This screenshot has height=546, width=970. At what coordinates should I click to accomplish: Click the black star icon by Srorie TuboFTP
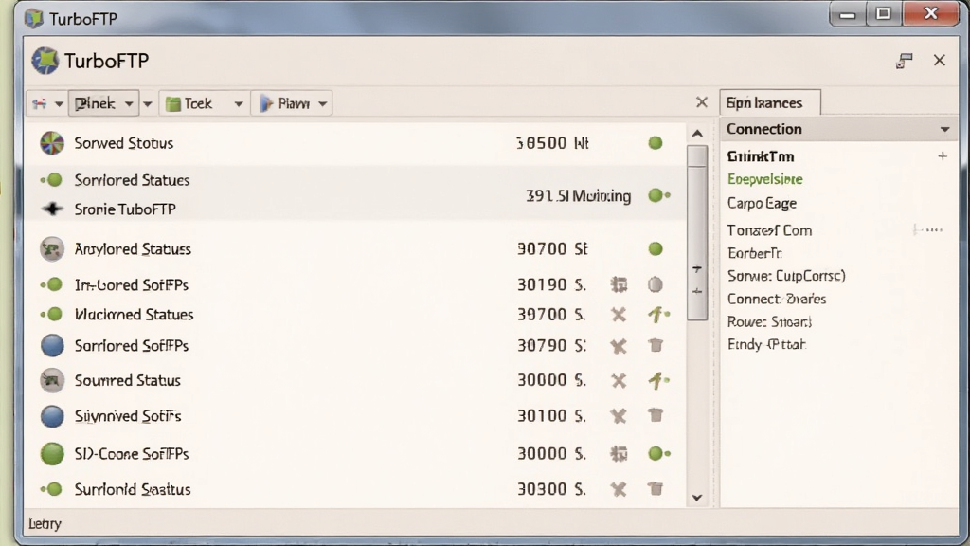pos(53,209)
